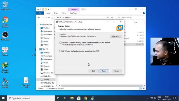Enable the Enhanced Keyboard Driver checkbox
Image resolution: width=179 pixels, height=101 pixels.
pyautogui.click(x=60, y=43)
